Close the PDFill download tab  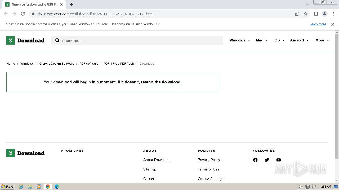61,4
